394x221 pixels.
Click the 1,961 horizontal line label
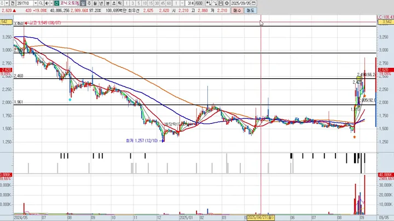point(19,102)
